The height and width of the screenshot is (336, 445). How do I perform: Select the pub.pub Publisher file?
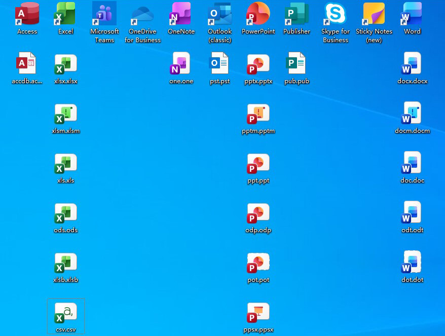[296, 64]
